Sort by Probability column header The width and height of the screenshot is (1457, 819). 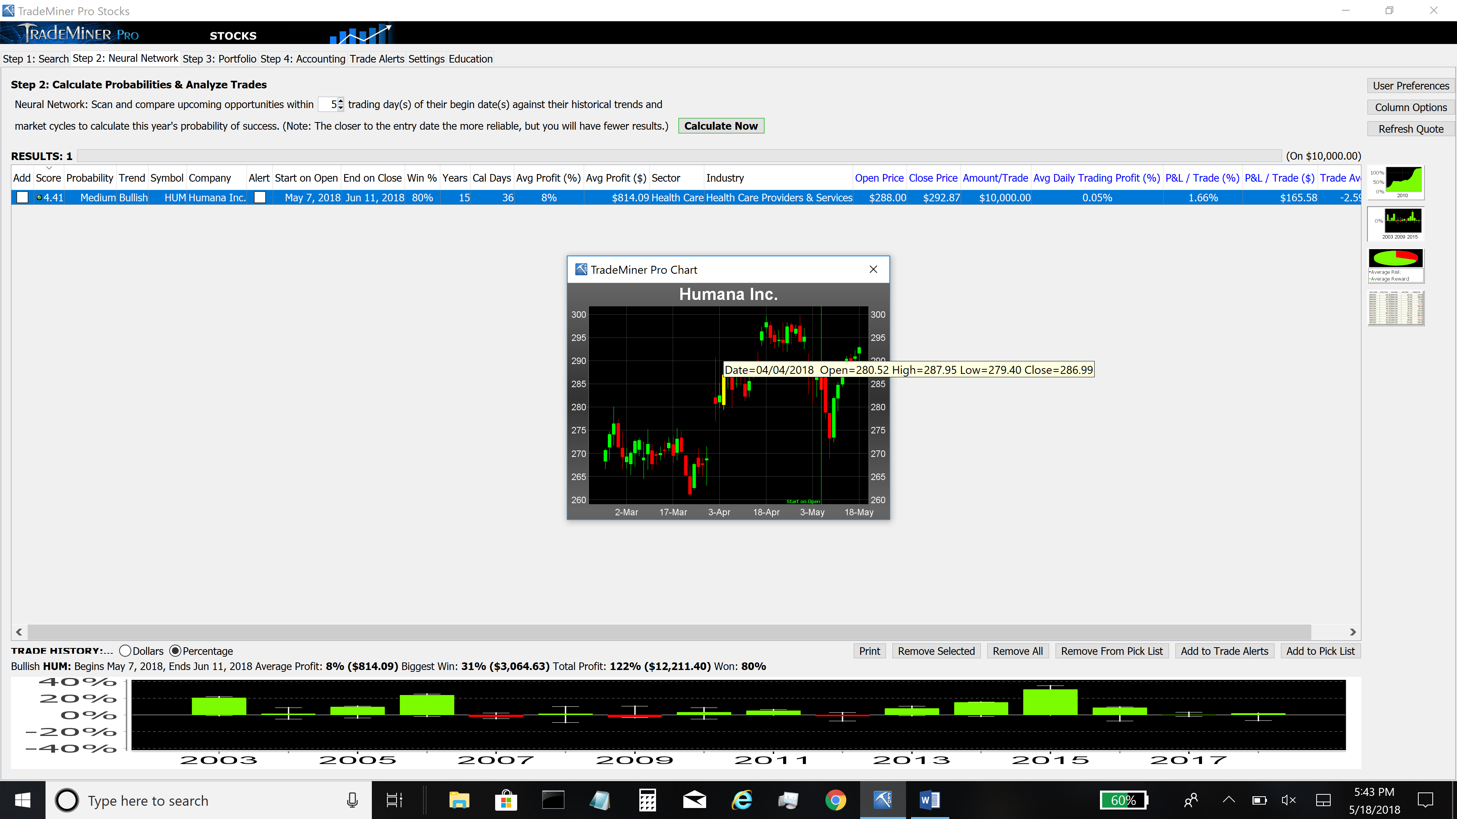tap(90, 178)
